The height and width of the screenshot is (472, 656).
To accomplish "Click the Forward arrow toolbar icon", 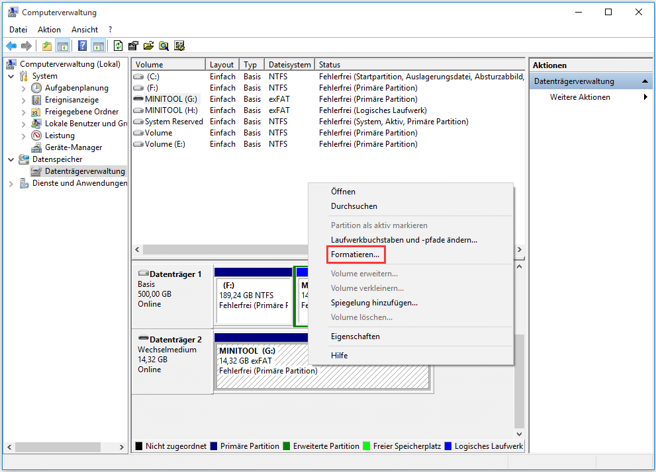I will pos(26,46).
